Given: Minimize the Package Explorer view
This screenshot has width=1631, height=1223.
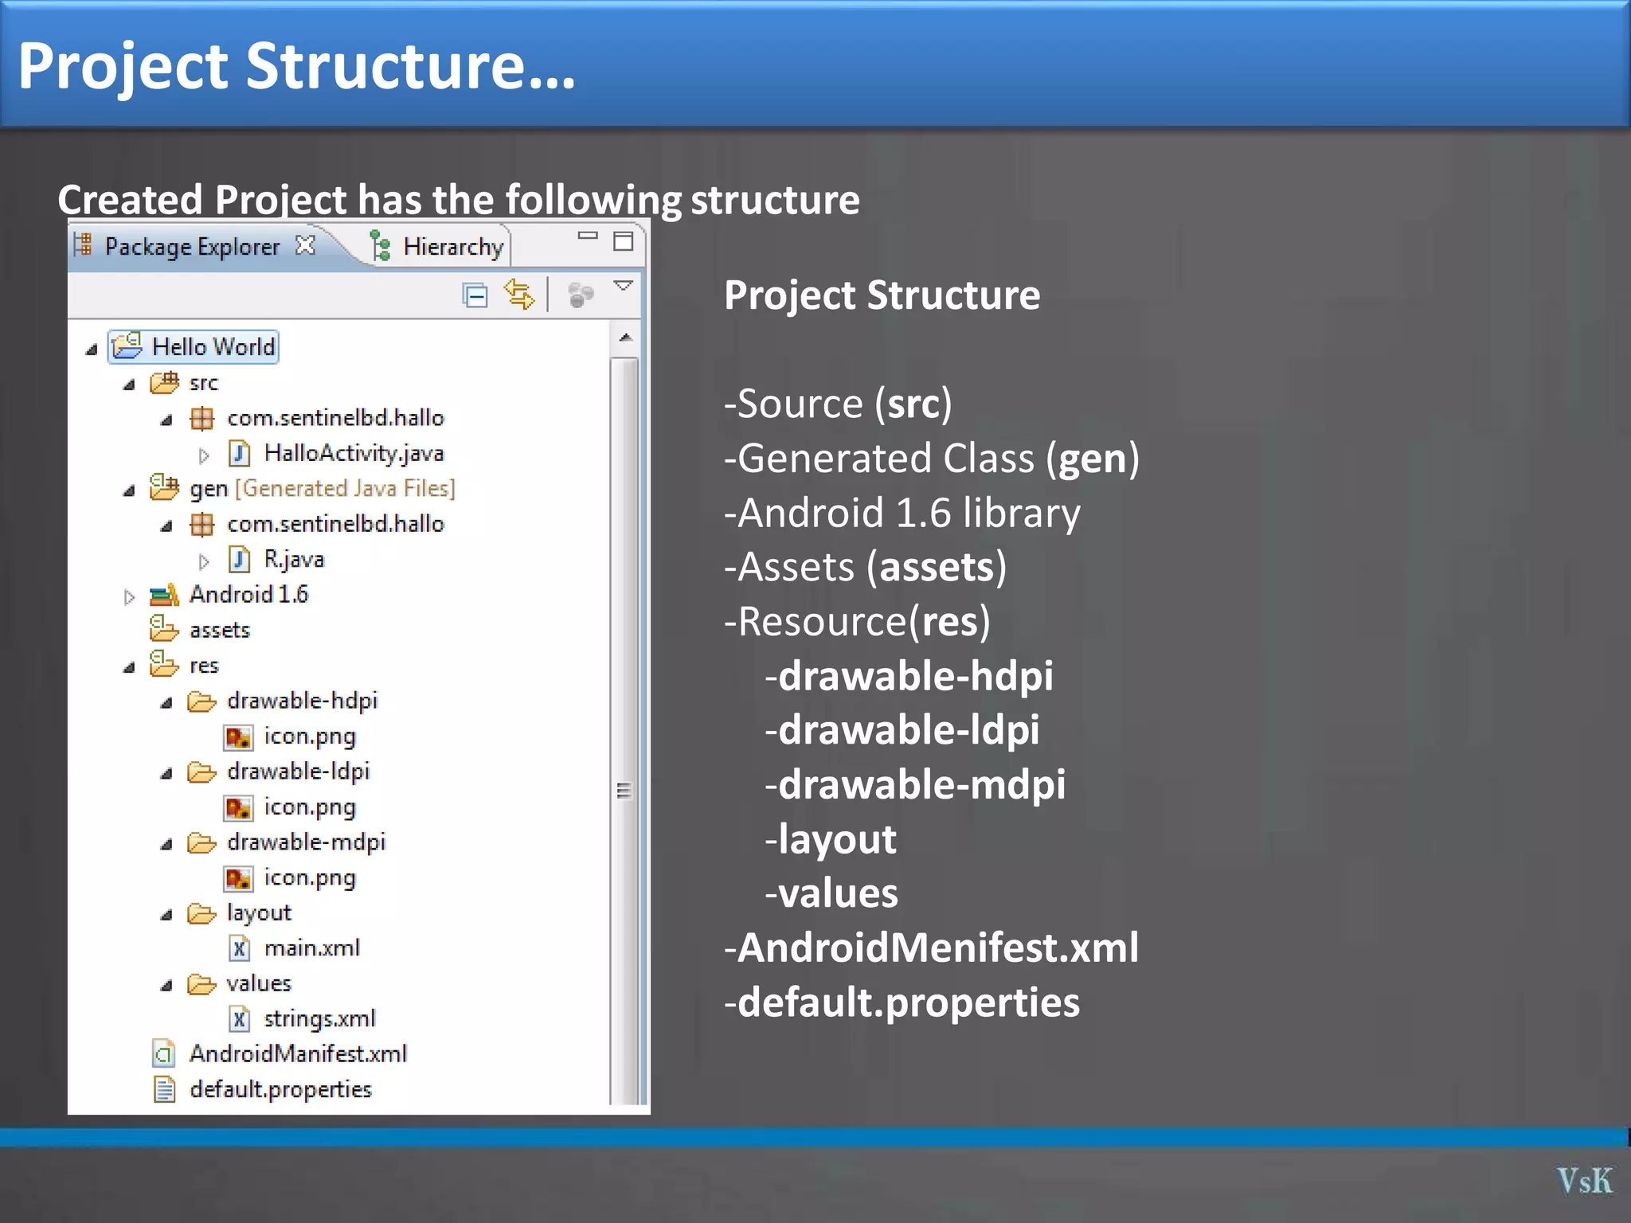Looking at the screenshot, I should tap(588, 236).
